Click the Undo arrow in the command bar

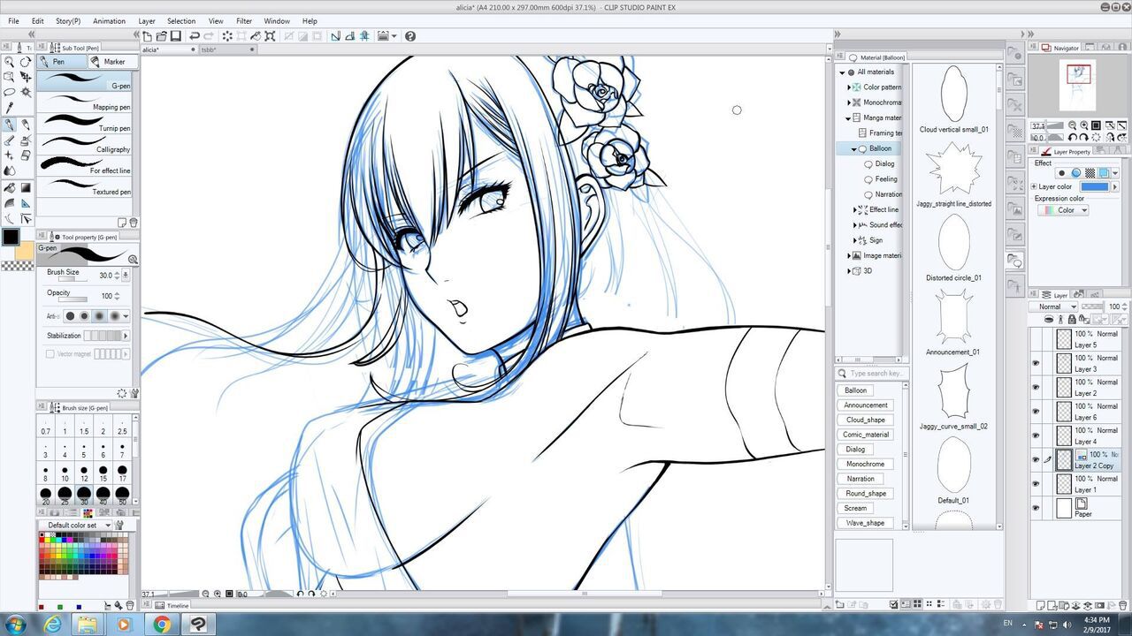[x=195, y=36]
